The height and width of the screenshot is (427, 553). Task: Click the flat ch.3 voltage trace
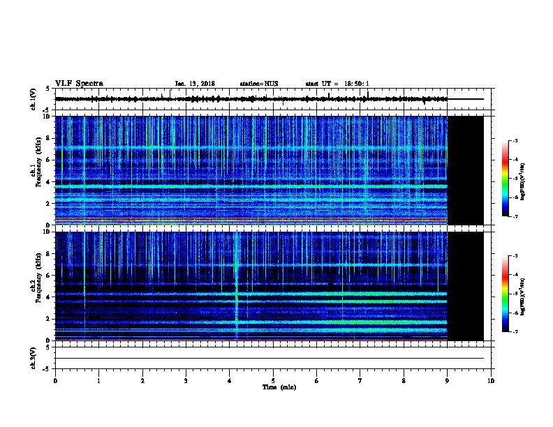(270, 359)
